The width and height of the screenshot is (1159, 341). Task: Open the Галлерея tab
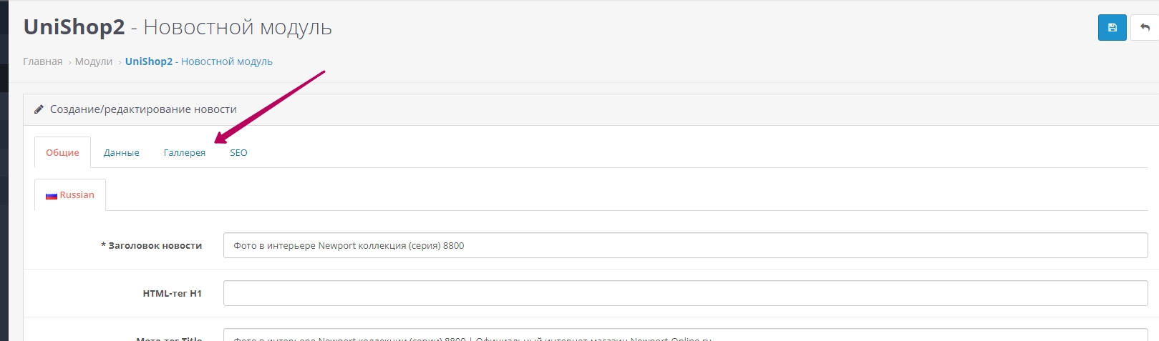(x=184, y=152)
